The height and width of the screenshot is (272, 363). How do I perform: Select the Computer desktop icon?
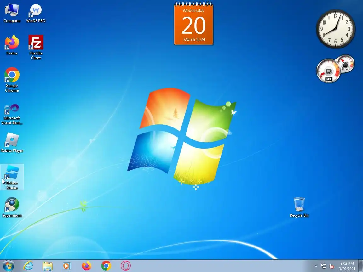(12, 14)
